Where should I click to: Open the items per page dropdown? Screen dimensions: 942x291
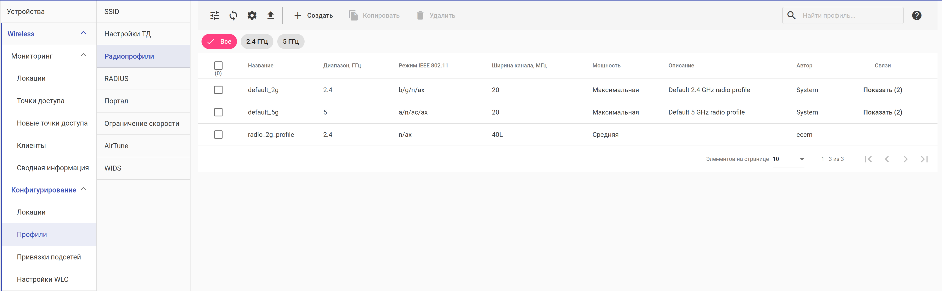(788, 159)
